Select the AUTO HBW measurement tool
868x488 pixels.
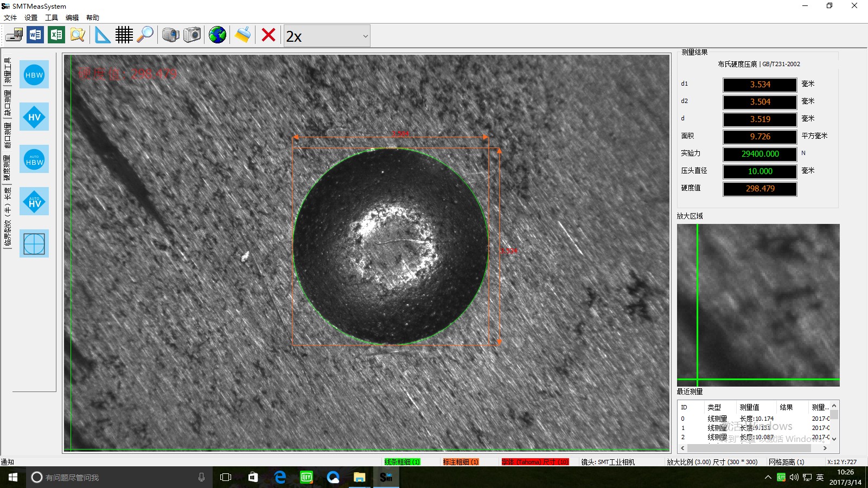pyautogui.click(x=34, y=159)
